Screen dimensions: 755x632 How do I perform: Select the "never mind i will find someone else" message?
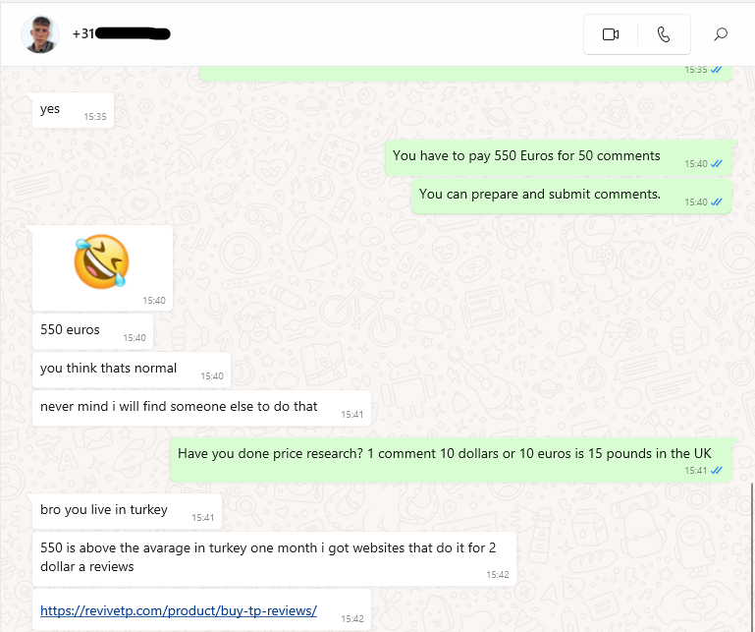pyautogui.click(x=201, y=408)
